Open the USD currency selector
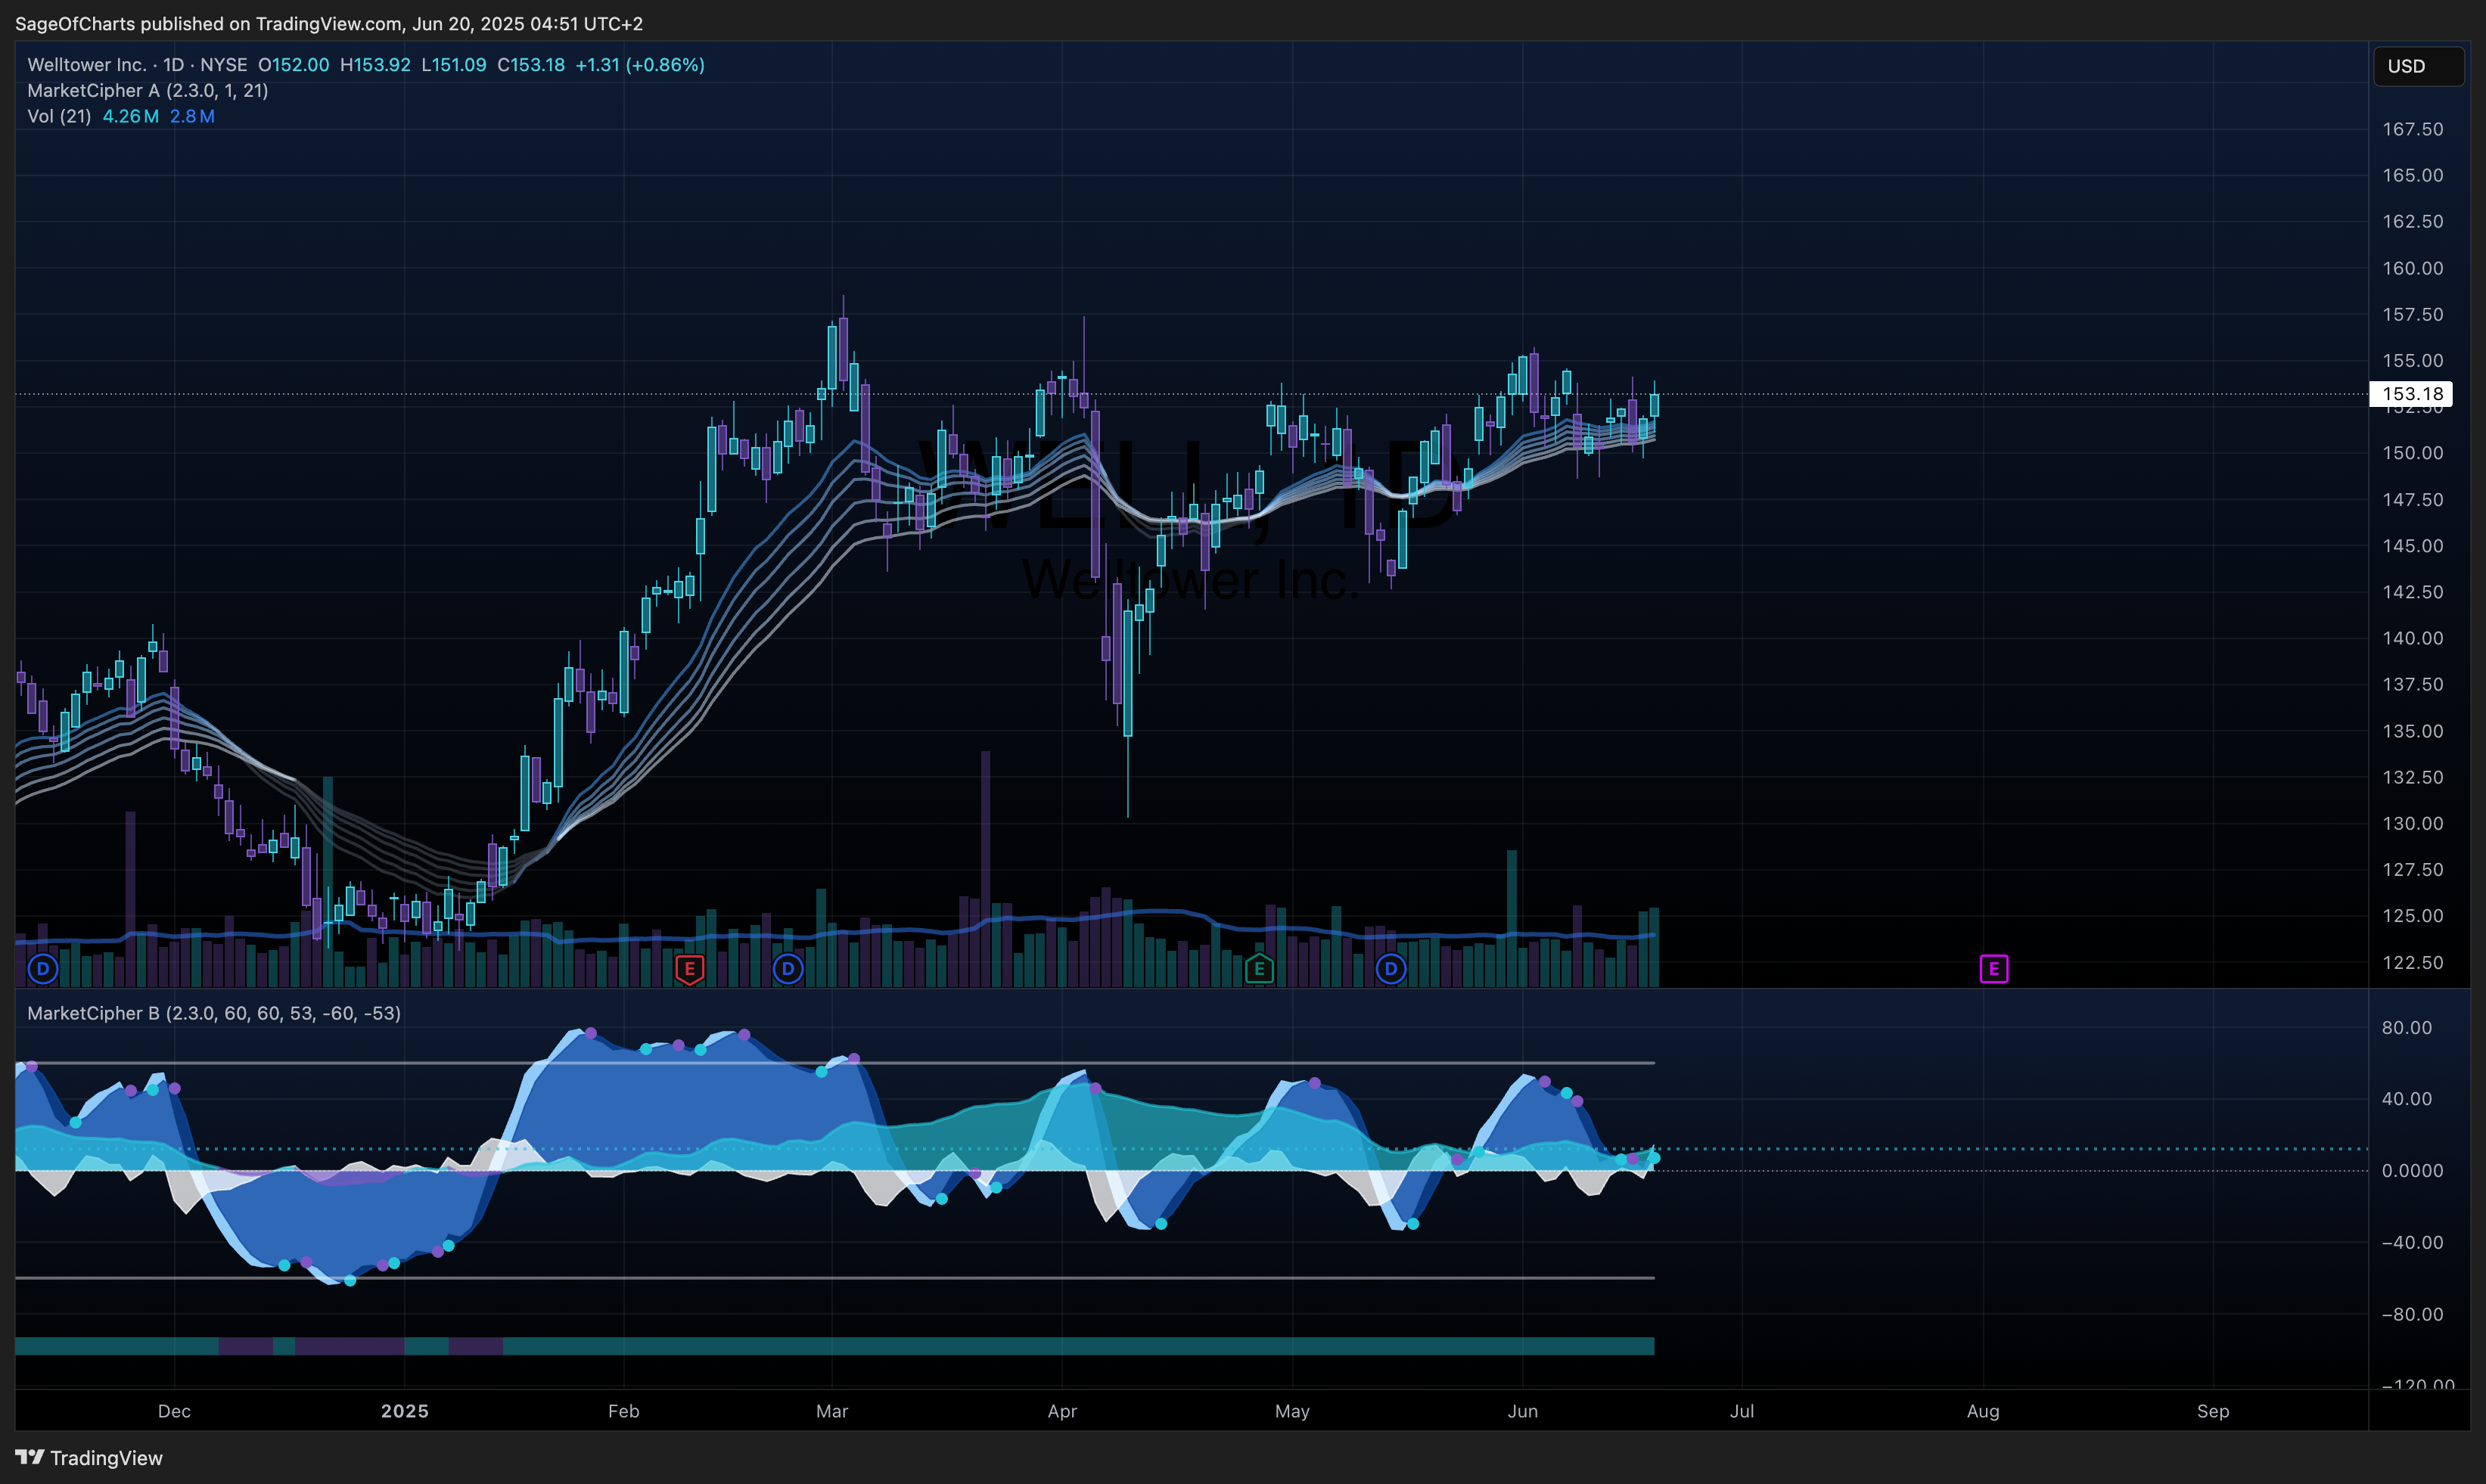 (x=2419, y=66)
